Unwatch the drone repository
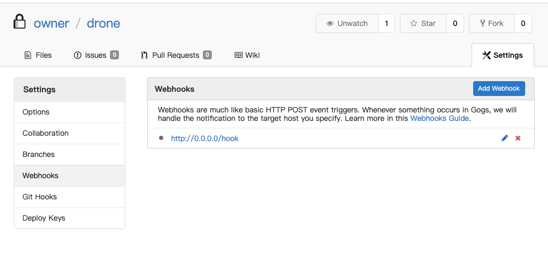Image resolution: width=548 pixels, height=254 pixels. (347, 23)
